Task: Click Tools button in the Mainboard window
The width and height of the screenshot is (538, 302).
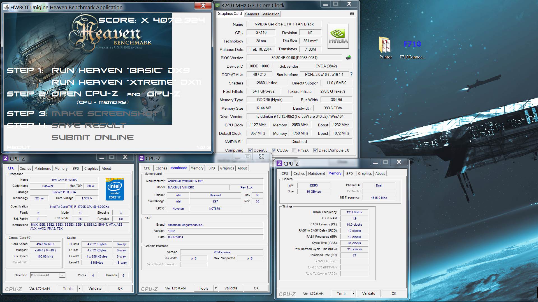Action: [204, 288]
